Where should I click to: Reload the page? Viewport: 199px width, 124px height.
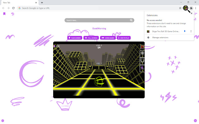[x=13, y=8]
